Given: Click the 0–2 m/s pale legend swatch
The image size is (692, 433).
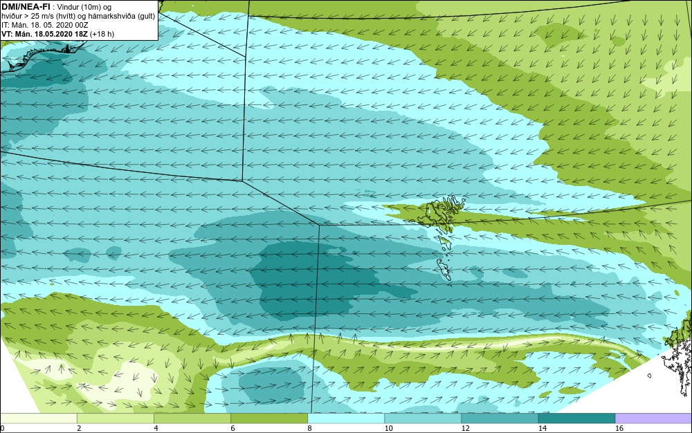Looking at the screenshot, I should point(39,418).
